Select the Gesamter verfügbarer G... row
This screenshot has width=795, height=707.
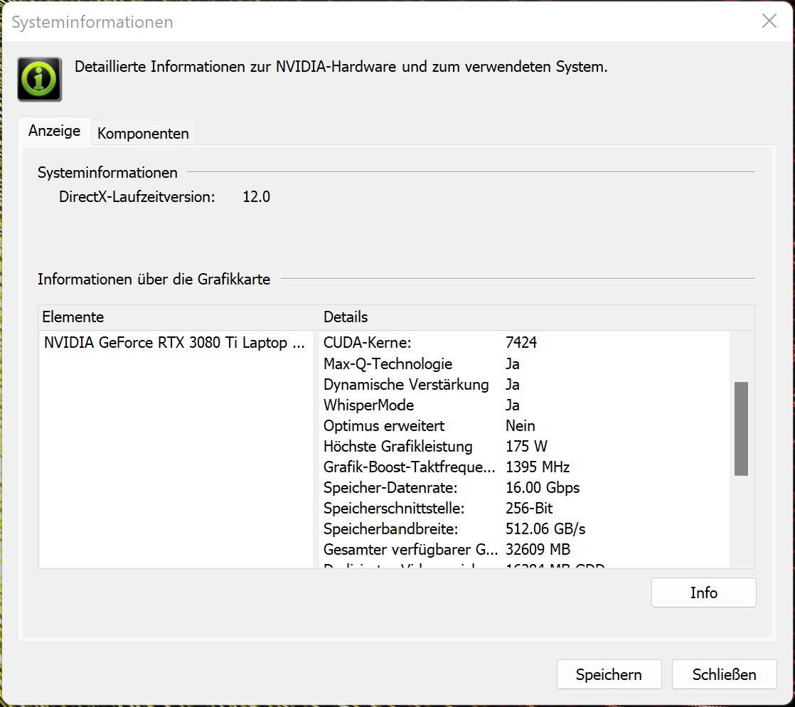(525, 549)
